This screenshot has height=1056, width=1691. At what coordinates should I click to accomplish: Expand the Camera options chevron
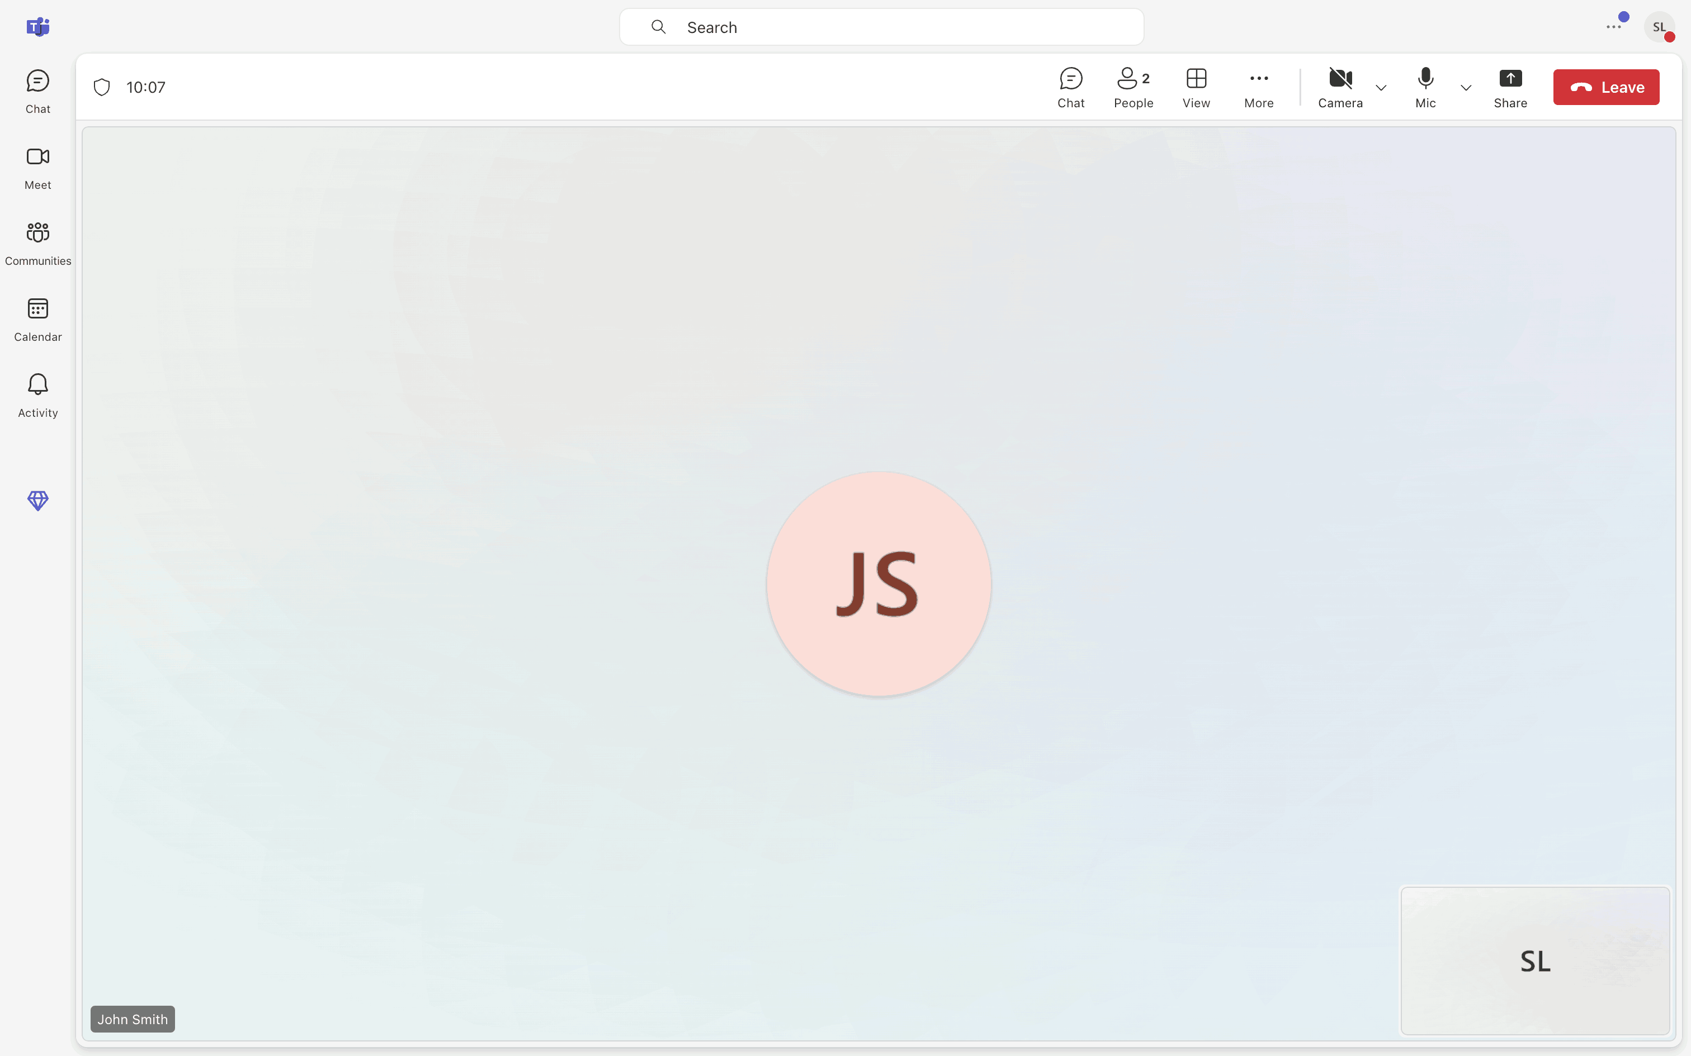click(x=1381, y=88)
